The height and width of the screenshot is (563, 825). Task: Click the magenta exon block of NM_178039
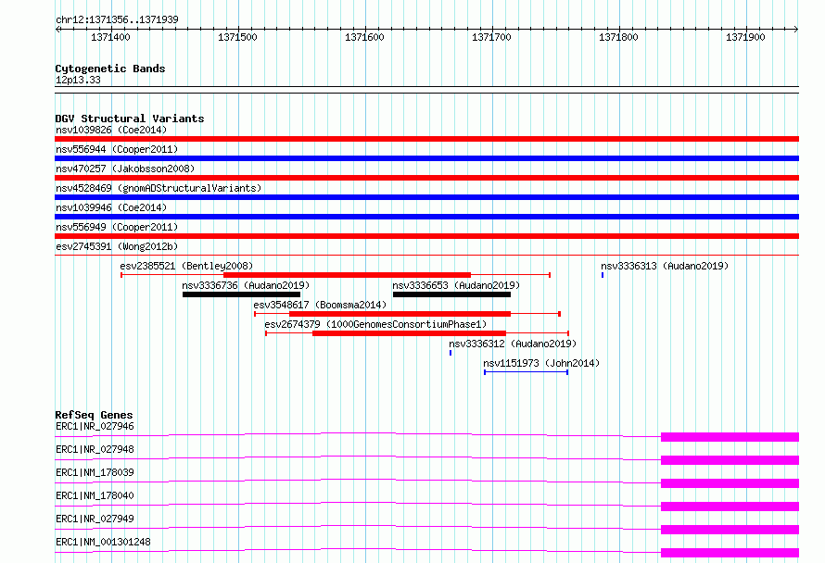(x=730, y=483)
